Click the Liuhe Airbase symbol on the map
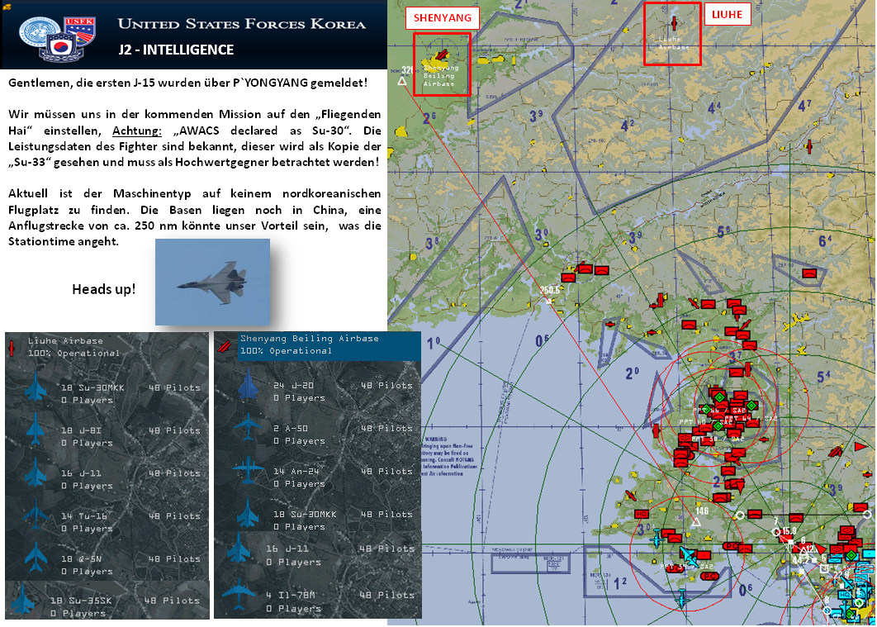 [x=674, y=23]
